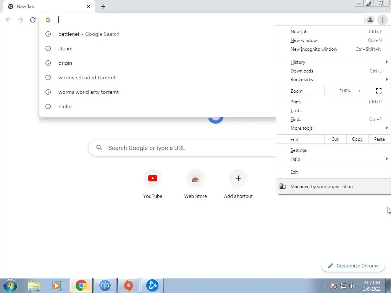Open the Web Store shortcut icon
The width and height of the screenshot is (391, 293).
[195, 178]
